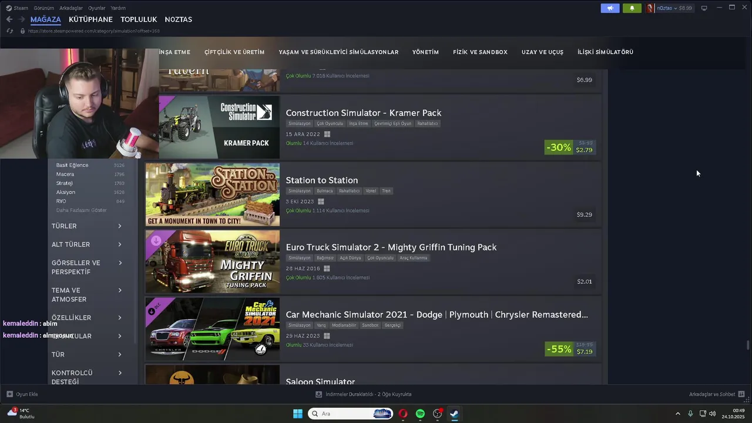Viewport: 752px width, 423px height.
Task: Click the -55% discount price badge
Action: [x=559, y=349]
